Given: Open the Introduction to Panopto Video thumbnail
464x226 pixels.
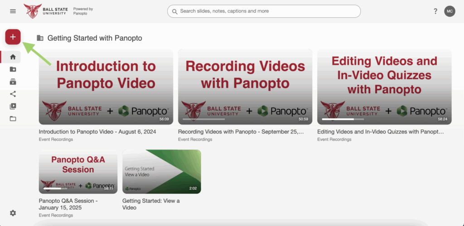Looking at the screenshot, I should (x=106, y=87).
